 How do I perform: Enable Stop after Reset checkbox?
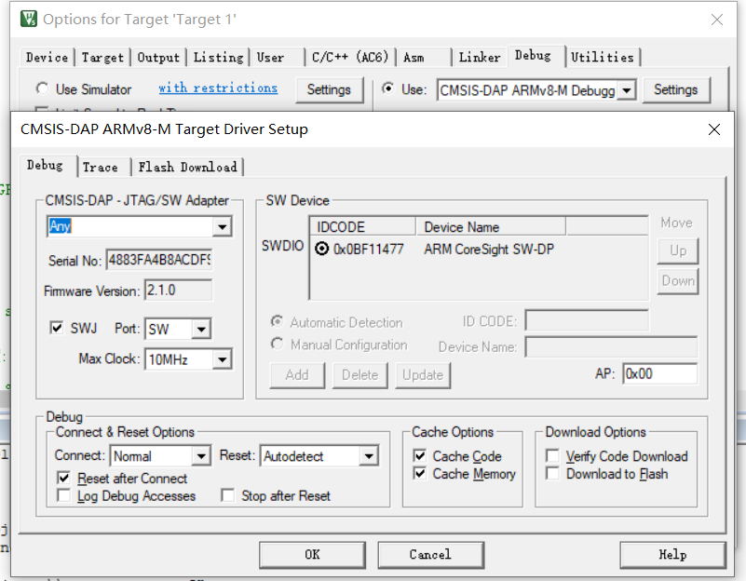pyautogui.click(x=227, y=495)
